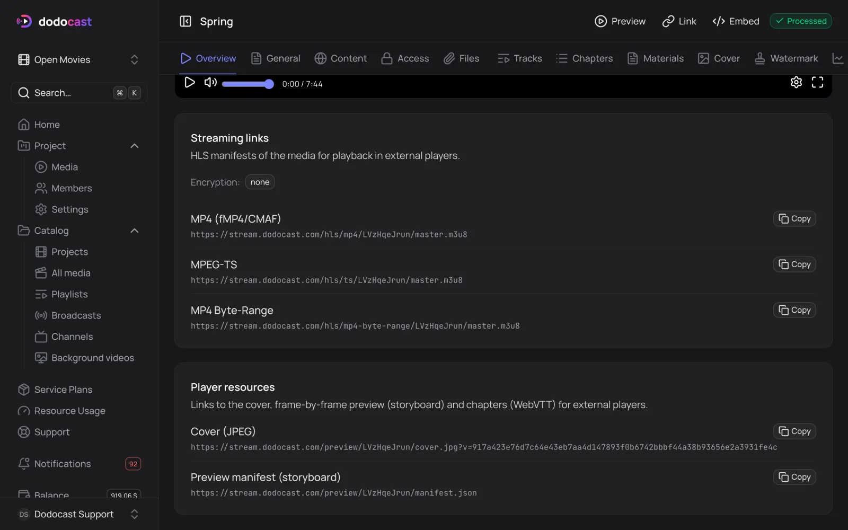Screen dimensions: 848x530
Task: Open player settings gear icon
Action: (796, 82)
